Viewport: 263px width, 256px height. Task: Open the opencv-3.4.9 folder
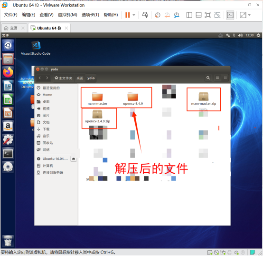click(133, 98)
